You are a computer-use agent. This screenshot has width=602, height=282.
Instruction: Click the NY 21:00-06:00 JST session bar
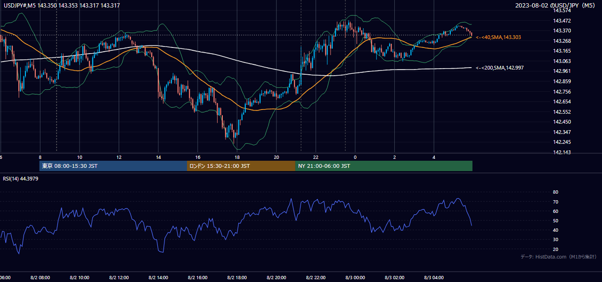point(384,166)
